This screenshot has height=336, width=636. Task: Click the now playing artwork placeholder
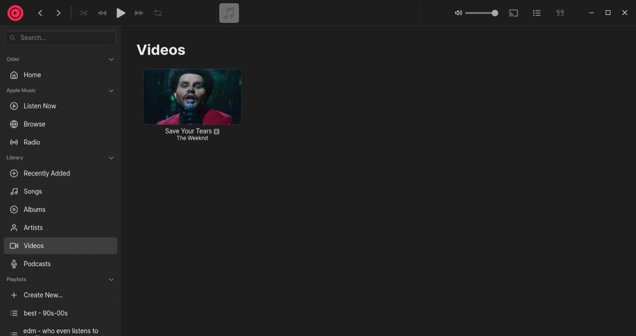pyautogui.click(x=229, y=13)
